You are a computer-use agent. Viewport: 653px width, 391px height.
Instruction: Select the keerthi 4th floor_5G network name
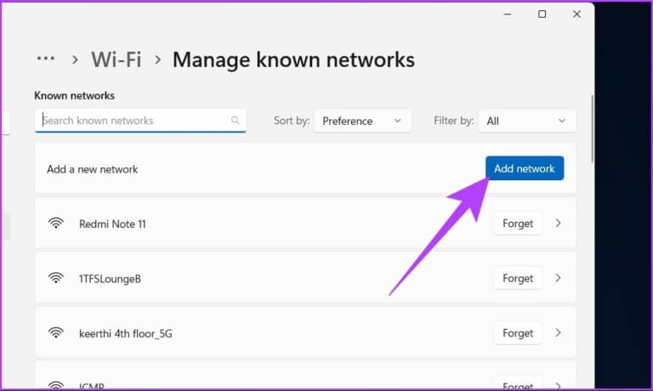[x=125, y=333]
